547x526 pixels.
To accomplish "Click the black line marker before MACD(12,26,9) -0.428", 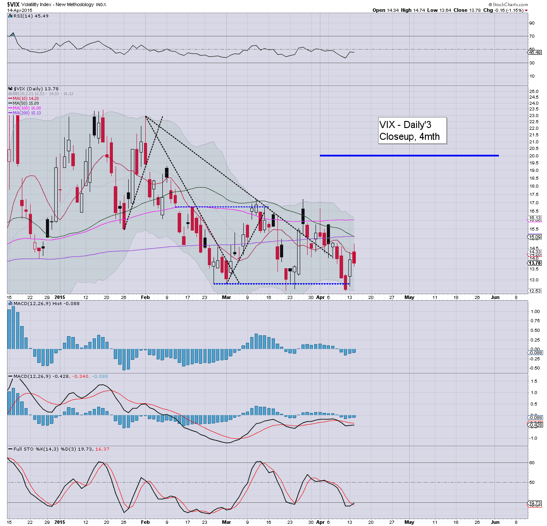I will click(10, 377).
